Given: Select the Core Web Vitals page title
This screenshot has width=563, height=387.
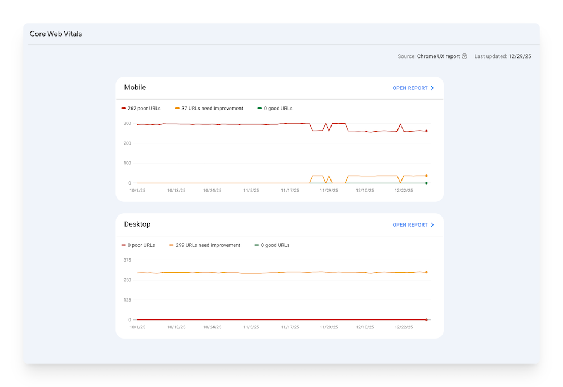Looking at the screenshot, I should pos(56,34).
